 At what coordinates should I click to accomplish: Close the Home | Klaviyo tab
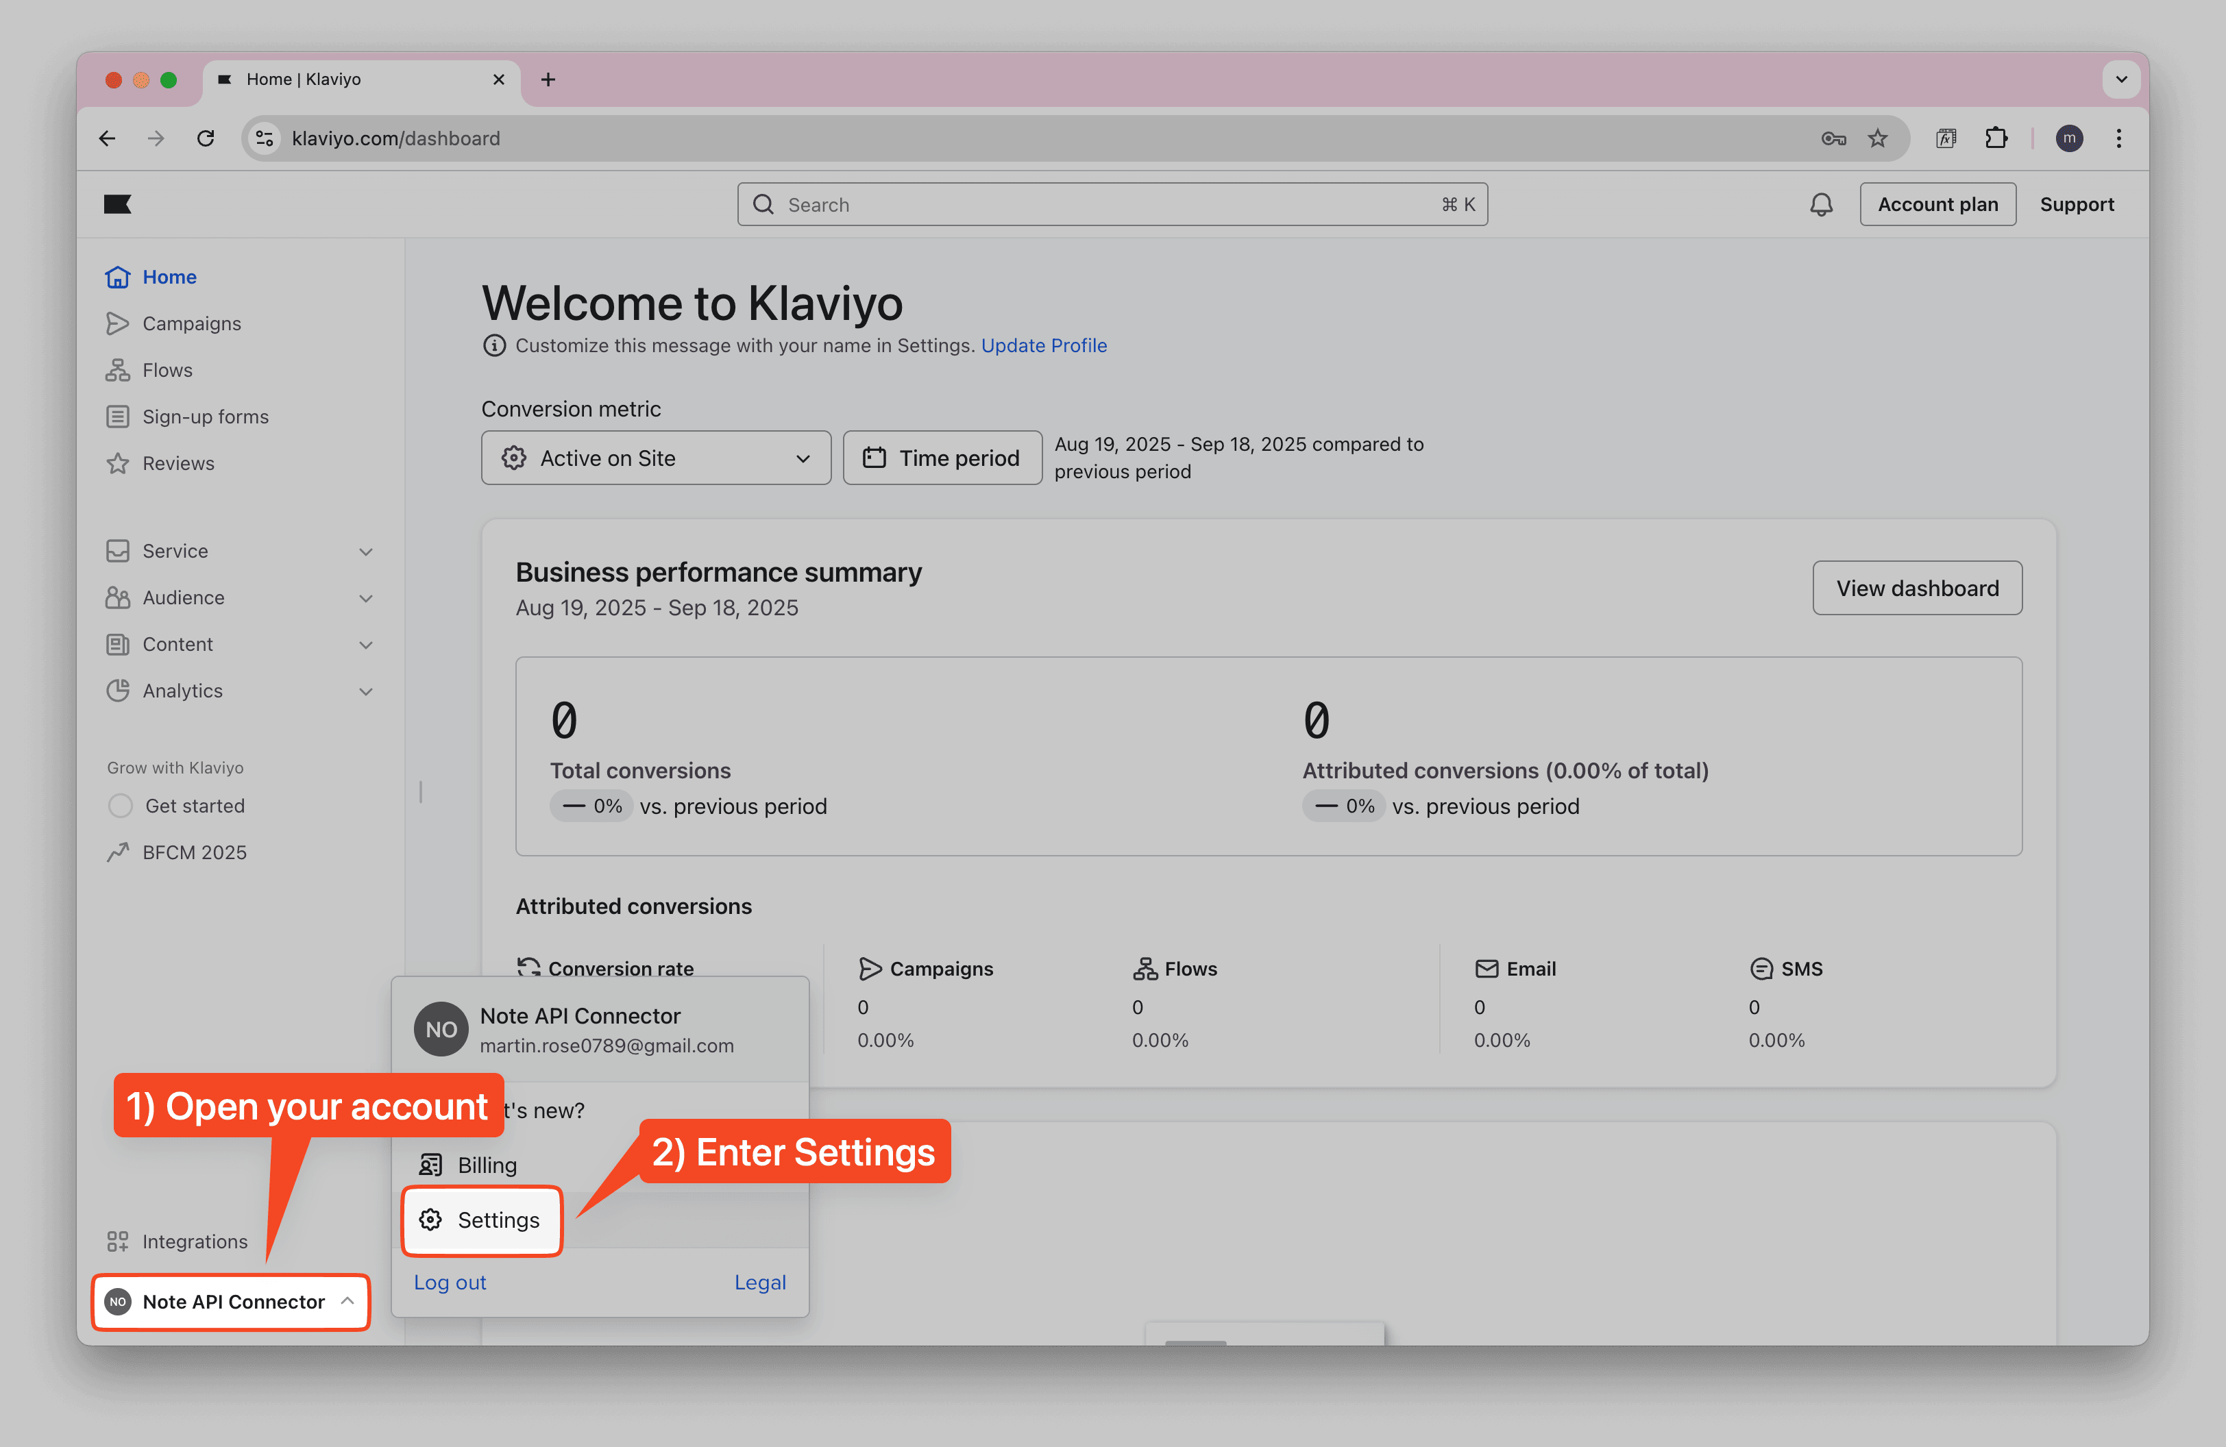[x=498, y=79]
